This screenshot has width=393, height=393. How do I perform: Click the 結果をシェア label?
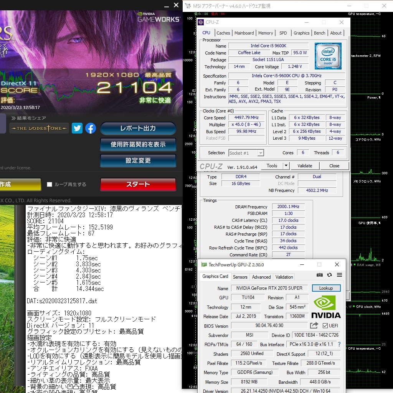click(x=28, y=118)
